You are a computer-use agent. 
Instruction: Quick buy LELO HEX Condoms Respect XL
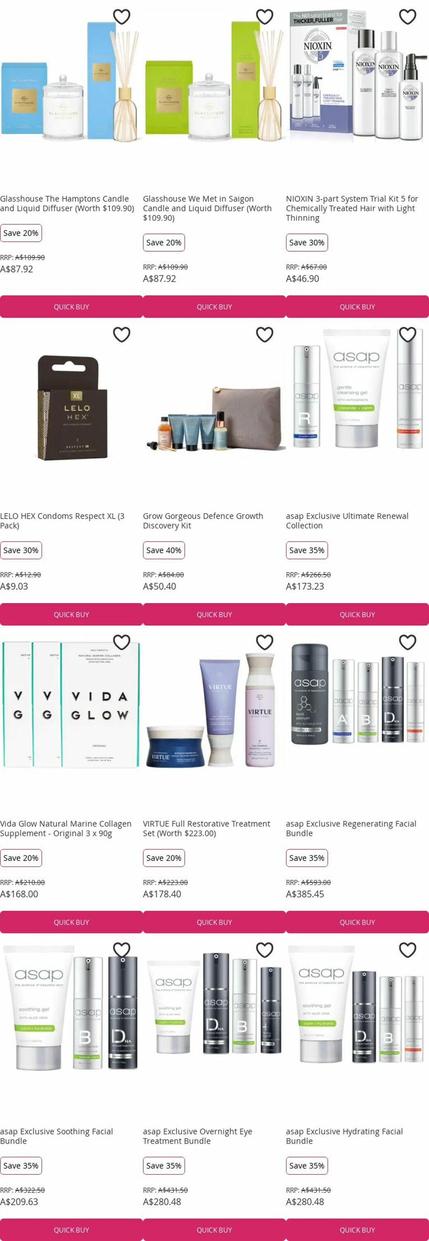(x=71, y=615)
